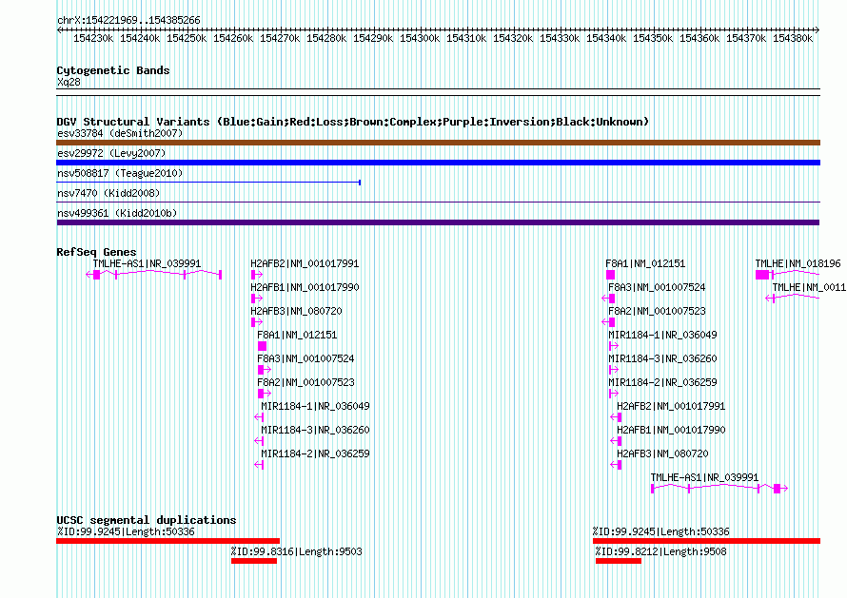Click the right-cluster H2AFB3|NM_080720 label

(662, 453)
